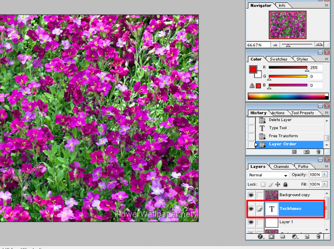Open the Normal blend mode dropdown
Image resolution: width=334 pixels, height=249 pixels.
tap(268, 175)
